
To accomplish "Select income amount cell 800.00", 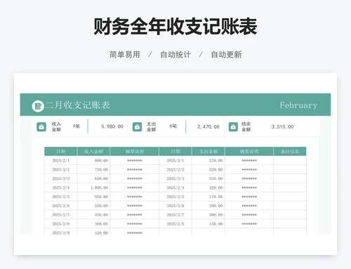I will tap(93, 161).
